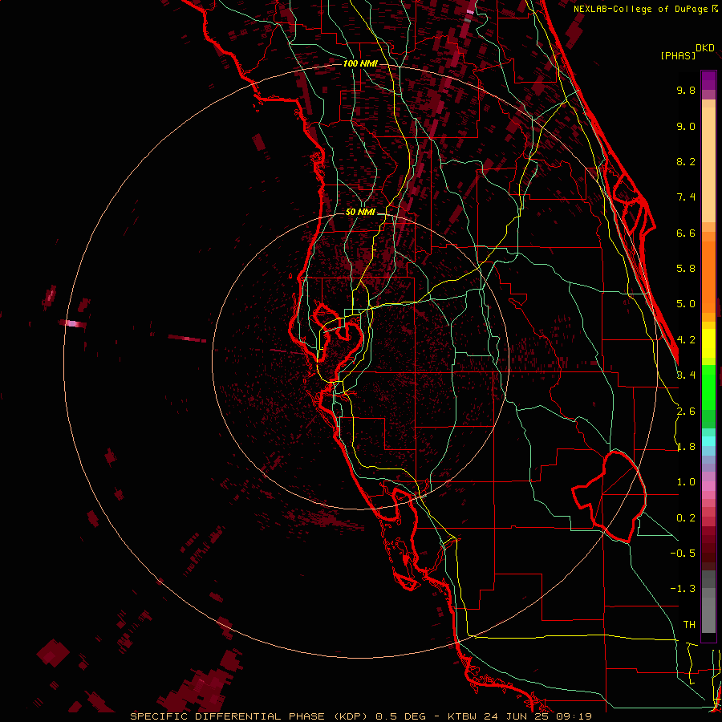Click the -1.3 value on the color scale

click(683, 589)
